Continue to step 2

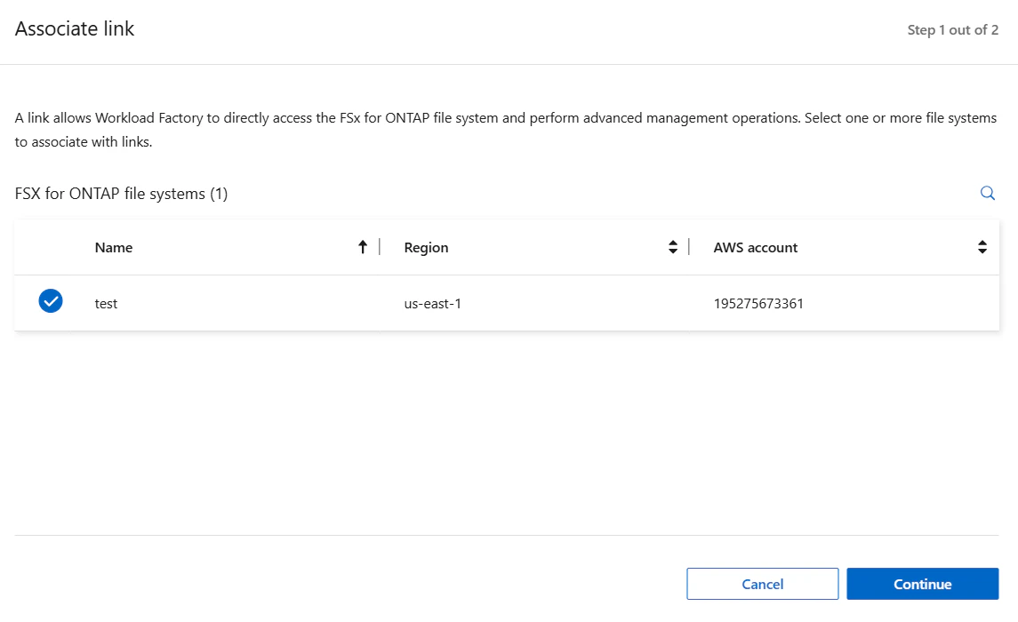tap(923, 584)
